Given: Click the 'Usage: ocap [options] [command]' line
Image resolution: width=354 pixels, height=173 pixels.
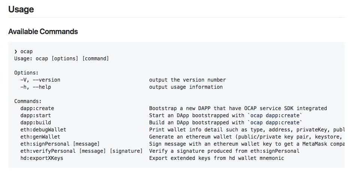Looking at the screenshot, I should (x=61, y=58).
